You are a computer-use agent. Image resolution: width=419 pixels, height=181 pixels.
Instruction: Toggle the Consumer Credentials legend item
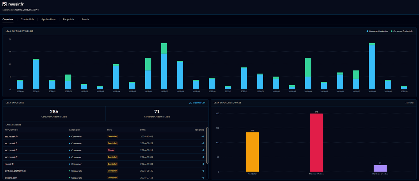[377, 31]
